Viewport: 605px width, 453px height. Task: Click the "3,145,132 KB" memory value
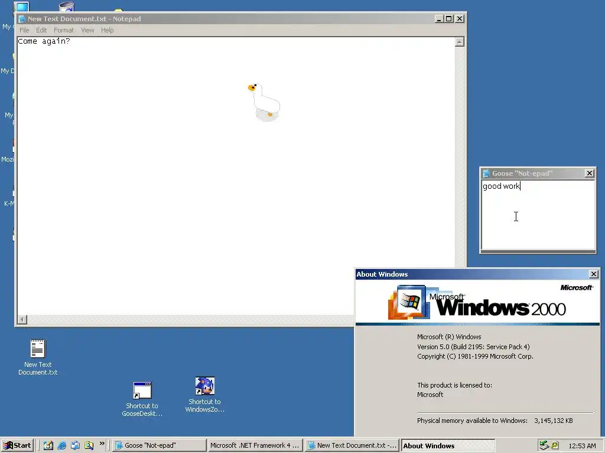point(553,421)
